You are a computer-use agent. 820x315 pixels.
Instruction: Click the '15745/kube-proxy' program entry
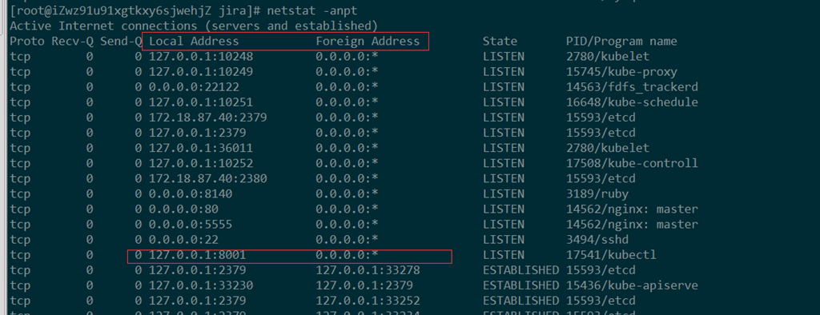(x=621, y=72)
